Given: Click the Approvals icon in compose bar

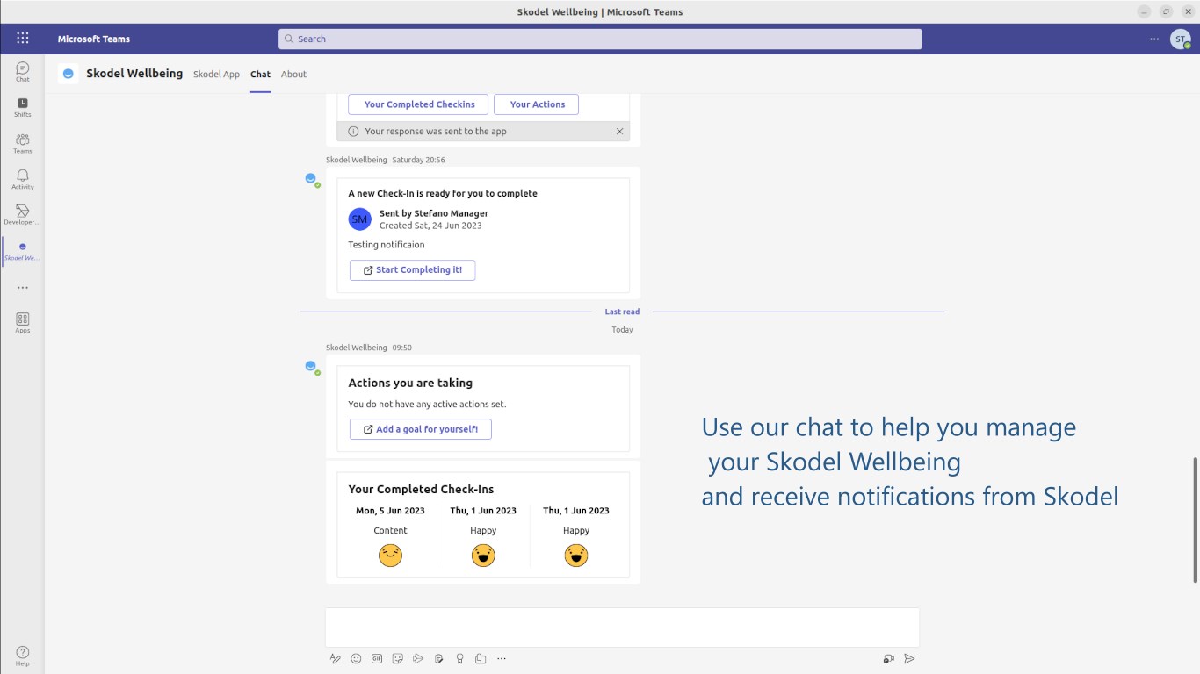Looking at the screenshot, I should point(438,658).
